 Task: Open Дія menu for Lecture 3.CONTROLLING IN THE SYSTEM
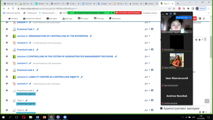[147, 56]
